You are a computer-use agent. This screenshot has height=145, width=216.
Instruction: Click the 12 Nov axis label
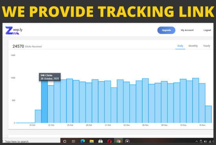pyautogui.click(x=183, y=125)
